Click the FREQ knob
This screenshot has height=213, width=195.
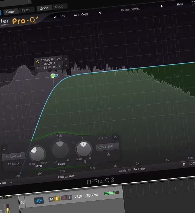37,154
